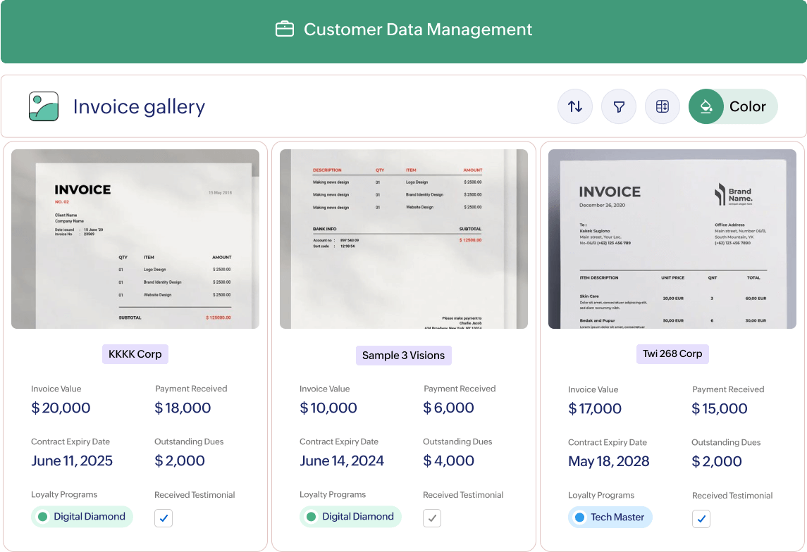
Task: Open Sample 3 Visions invoice thumbnail
Action: coord(404,239)
